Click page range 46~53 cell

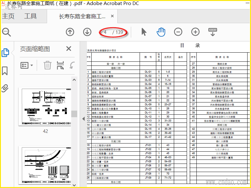[x=168, y=158]
